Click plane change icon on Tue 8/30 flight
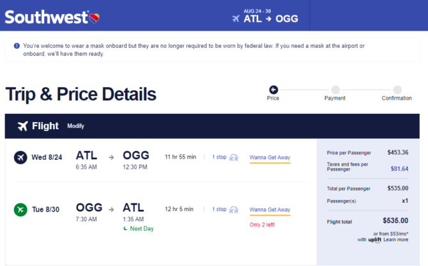This screenshot has height=266, width=428. 234,210
